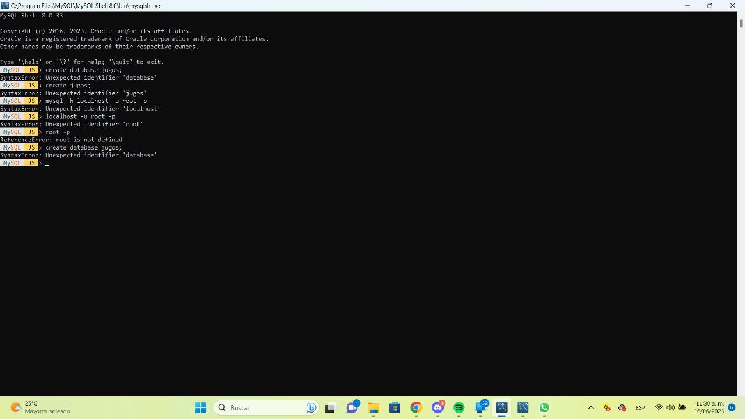The image size is (745, 419).
Task: Open Microsoft Teams chat taskbar icon
Action: [352, 407]
